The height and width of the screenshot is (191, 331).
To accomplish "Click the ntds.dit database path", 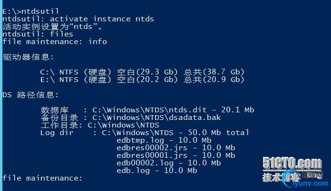I will 173,110.
